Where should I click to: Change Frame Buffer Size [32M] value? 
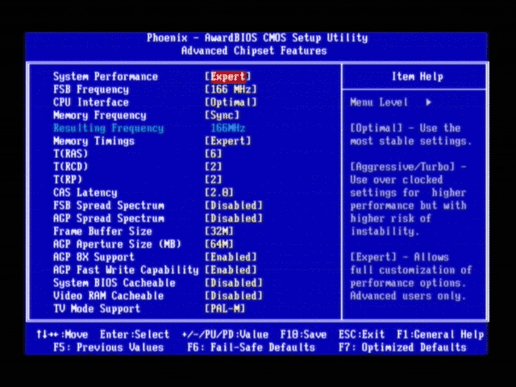click(219, 231)
